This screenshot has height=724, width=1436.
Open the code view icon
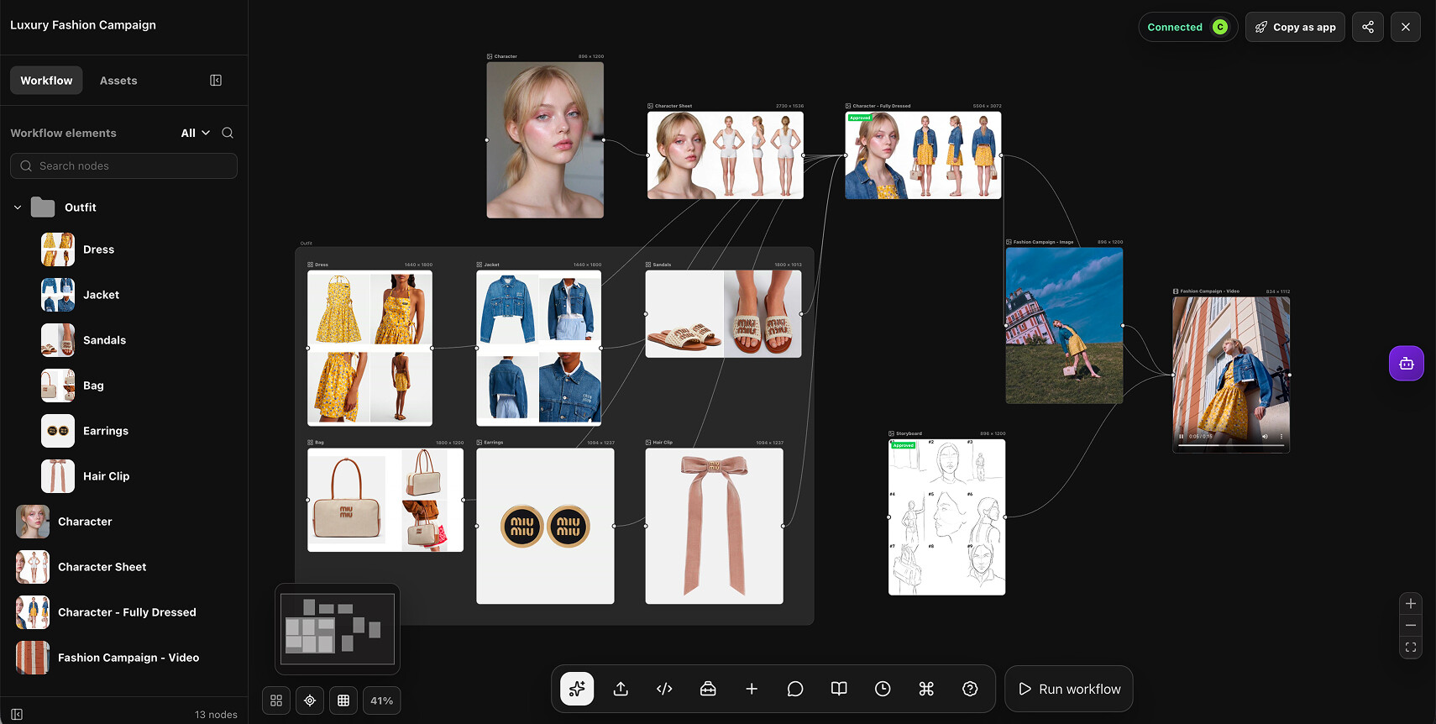click(664, 689)
